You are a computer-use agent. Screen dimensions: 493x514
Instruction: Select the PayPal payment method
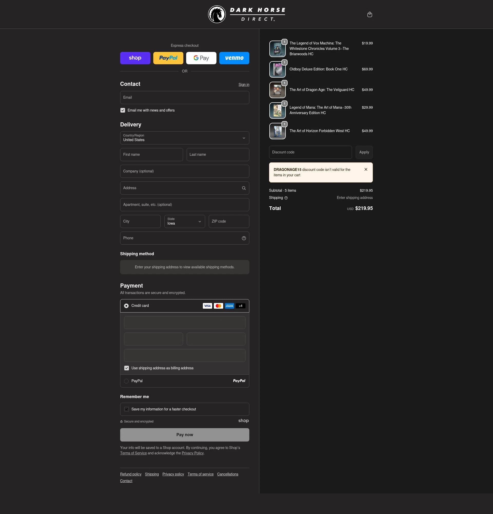point(127,381)
